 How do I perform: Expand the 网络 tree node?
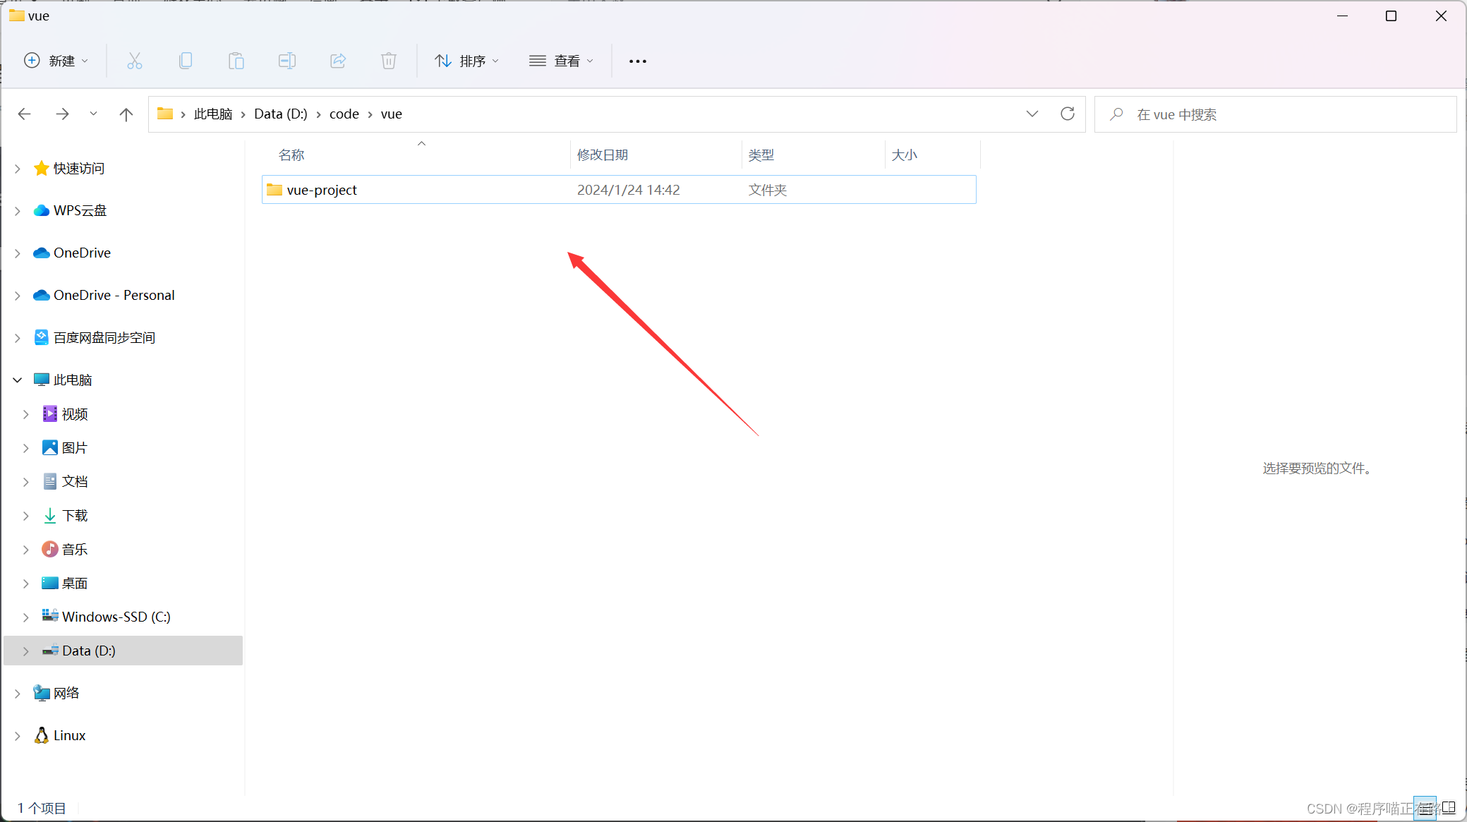(18, 694)
